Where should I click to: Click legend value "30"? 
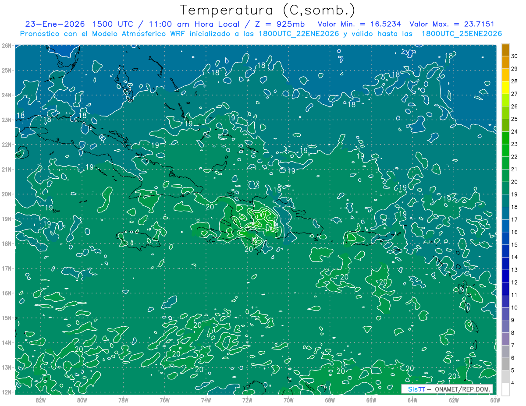[515, 56]
